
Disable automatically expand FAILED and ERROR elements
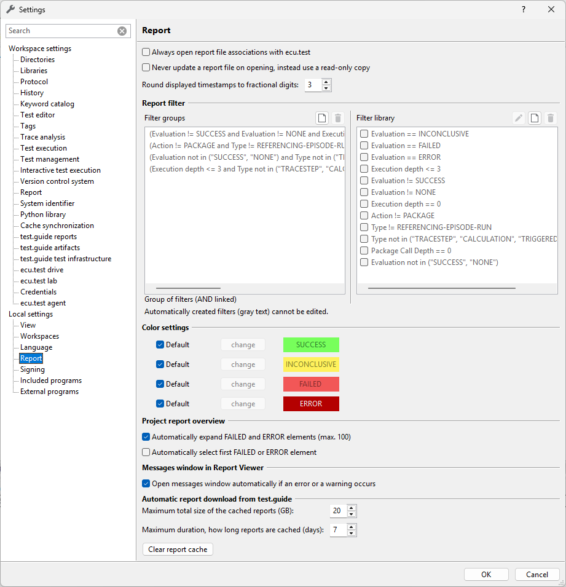click(146, 437)
